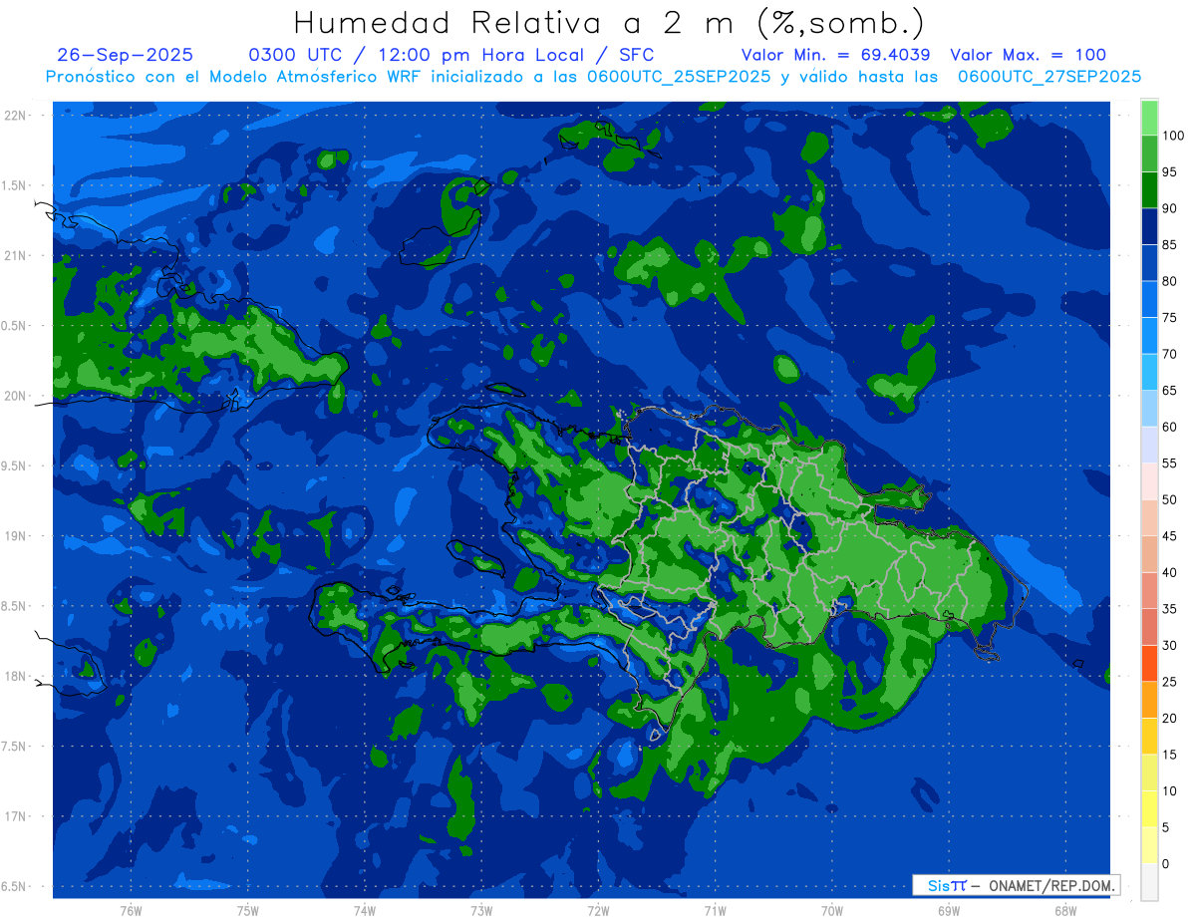Pick the red-orange swatch between 25 and 30
Viewport: 1196px width, 924px height.
(x=1149, y=663)
